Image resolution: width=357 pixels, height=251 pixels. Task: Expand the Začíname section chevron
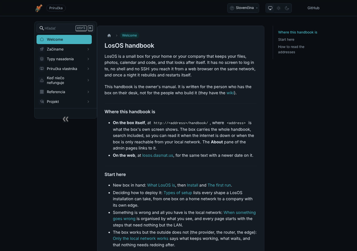pos(88,49)
